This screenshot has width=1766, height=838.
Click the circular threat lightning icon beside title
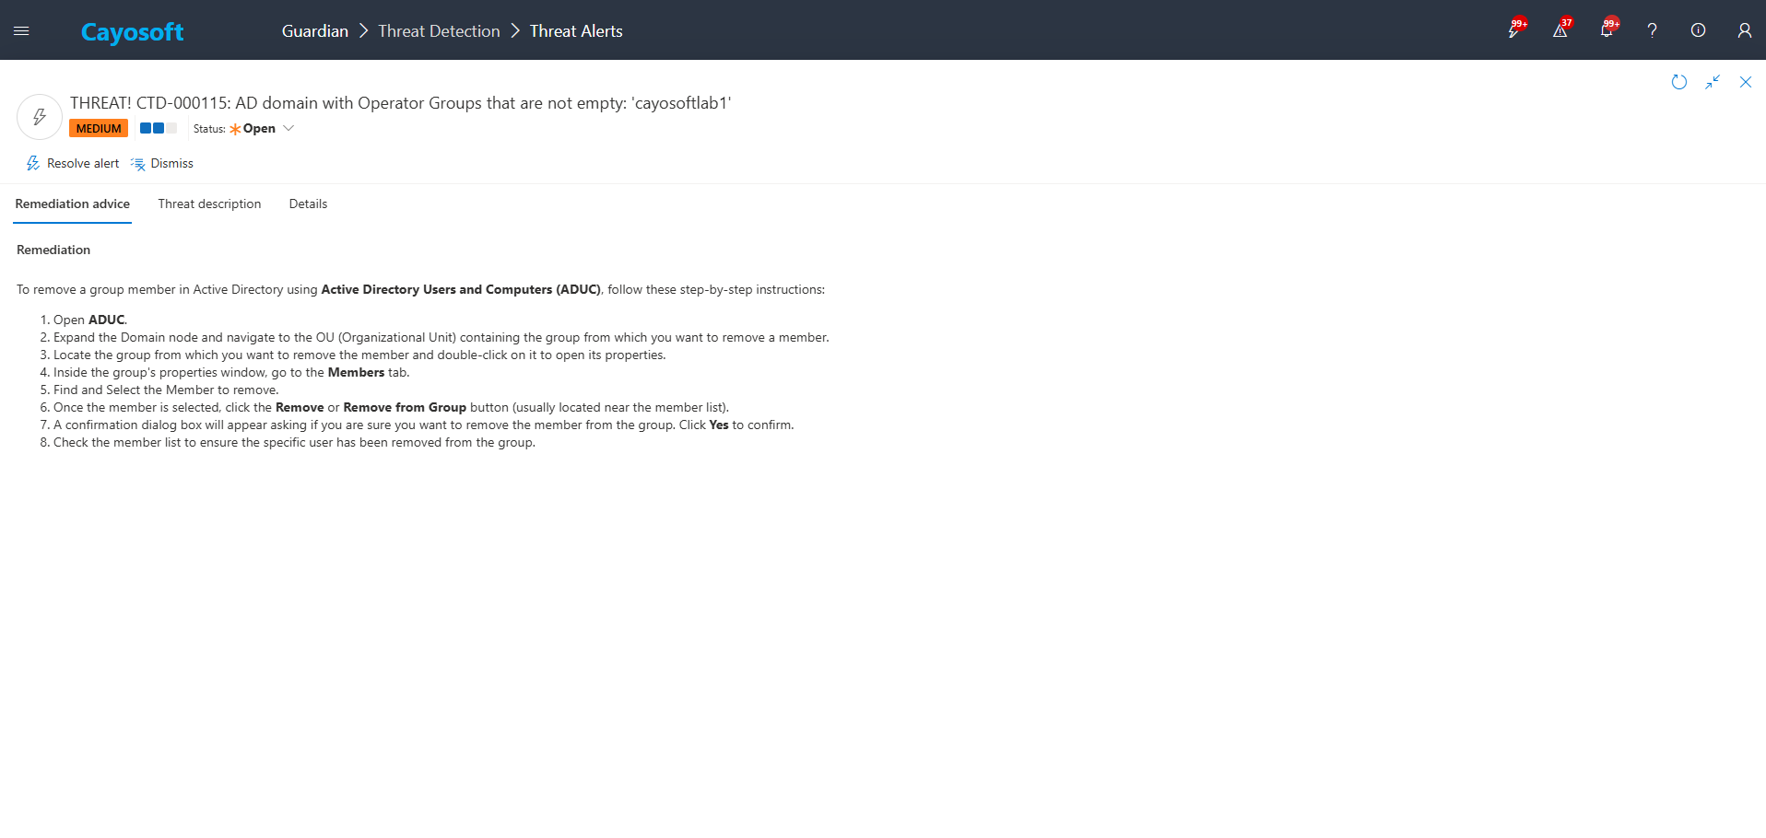[x=40, y=117]
